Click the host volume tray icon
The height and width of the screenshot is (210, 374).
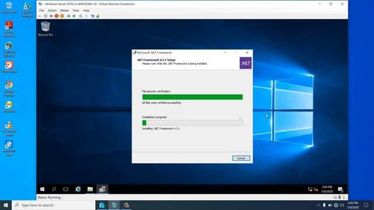pyautogui.click(x=342, y=205)
